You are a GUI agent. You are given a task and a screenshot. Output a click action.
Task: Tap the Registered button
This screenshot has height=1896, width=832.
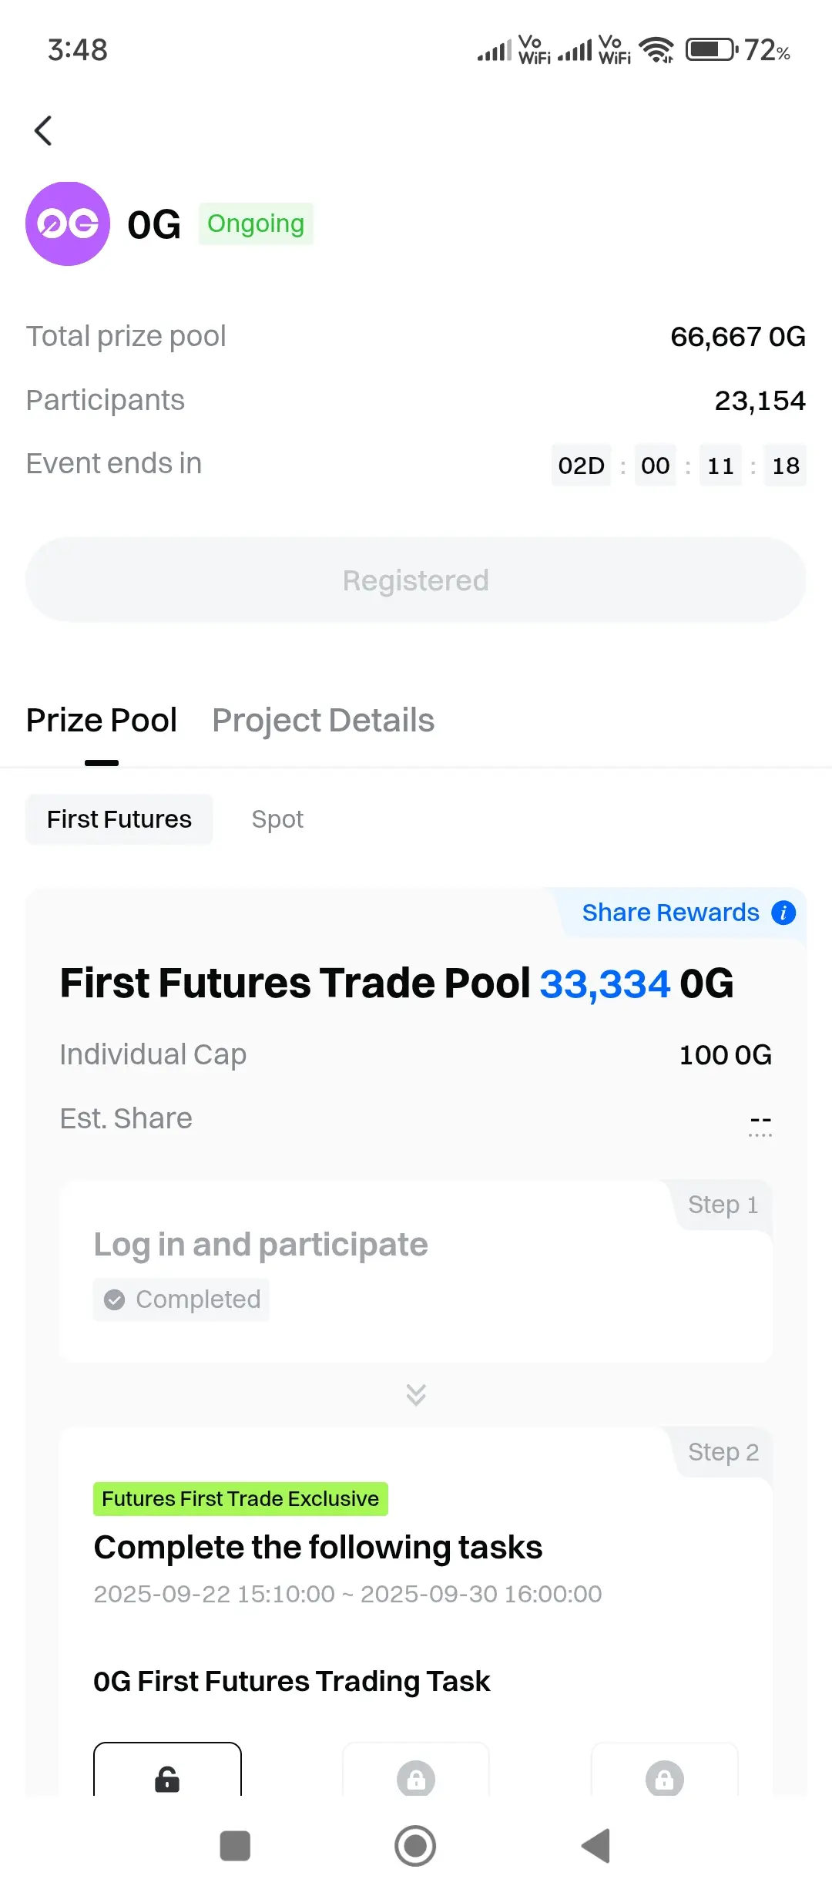tap(416, 580)
